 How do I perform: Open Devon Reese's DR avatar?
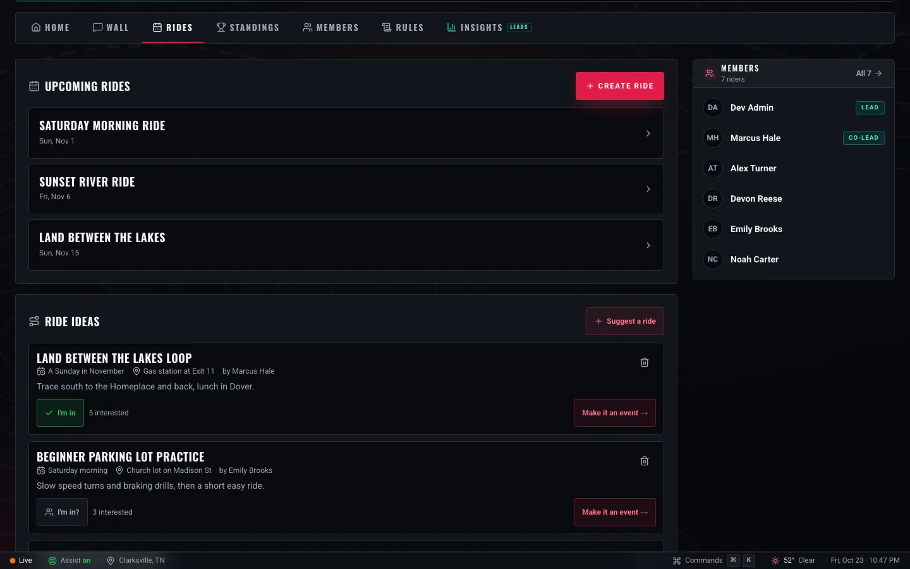coord(713,199)
